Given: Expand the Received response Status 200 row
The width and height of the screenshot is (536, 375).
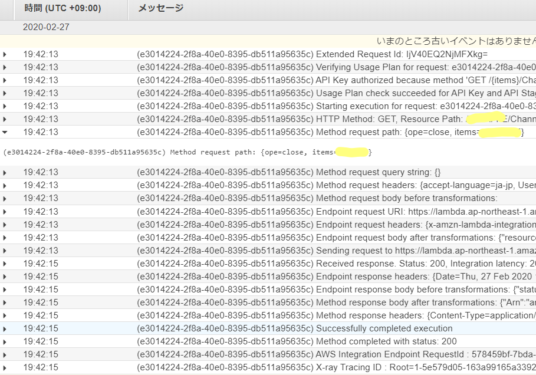Looking at the screenshot, I should 5,264.
